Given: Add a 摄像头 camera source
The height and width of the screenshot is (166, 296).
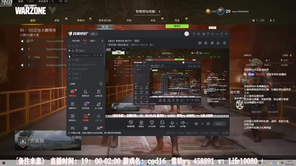Looking at the screenshot, I should coord(141,124).
